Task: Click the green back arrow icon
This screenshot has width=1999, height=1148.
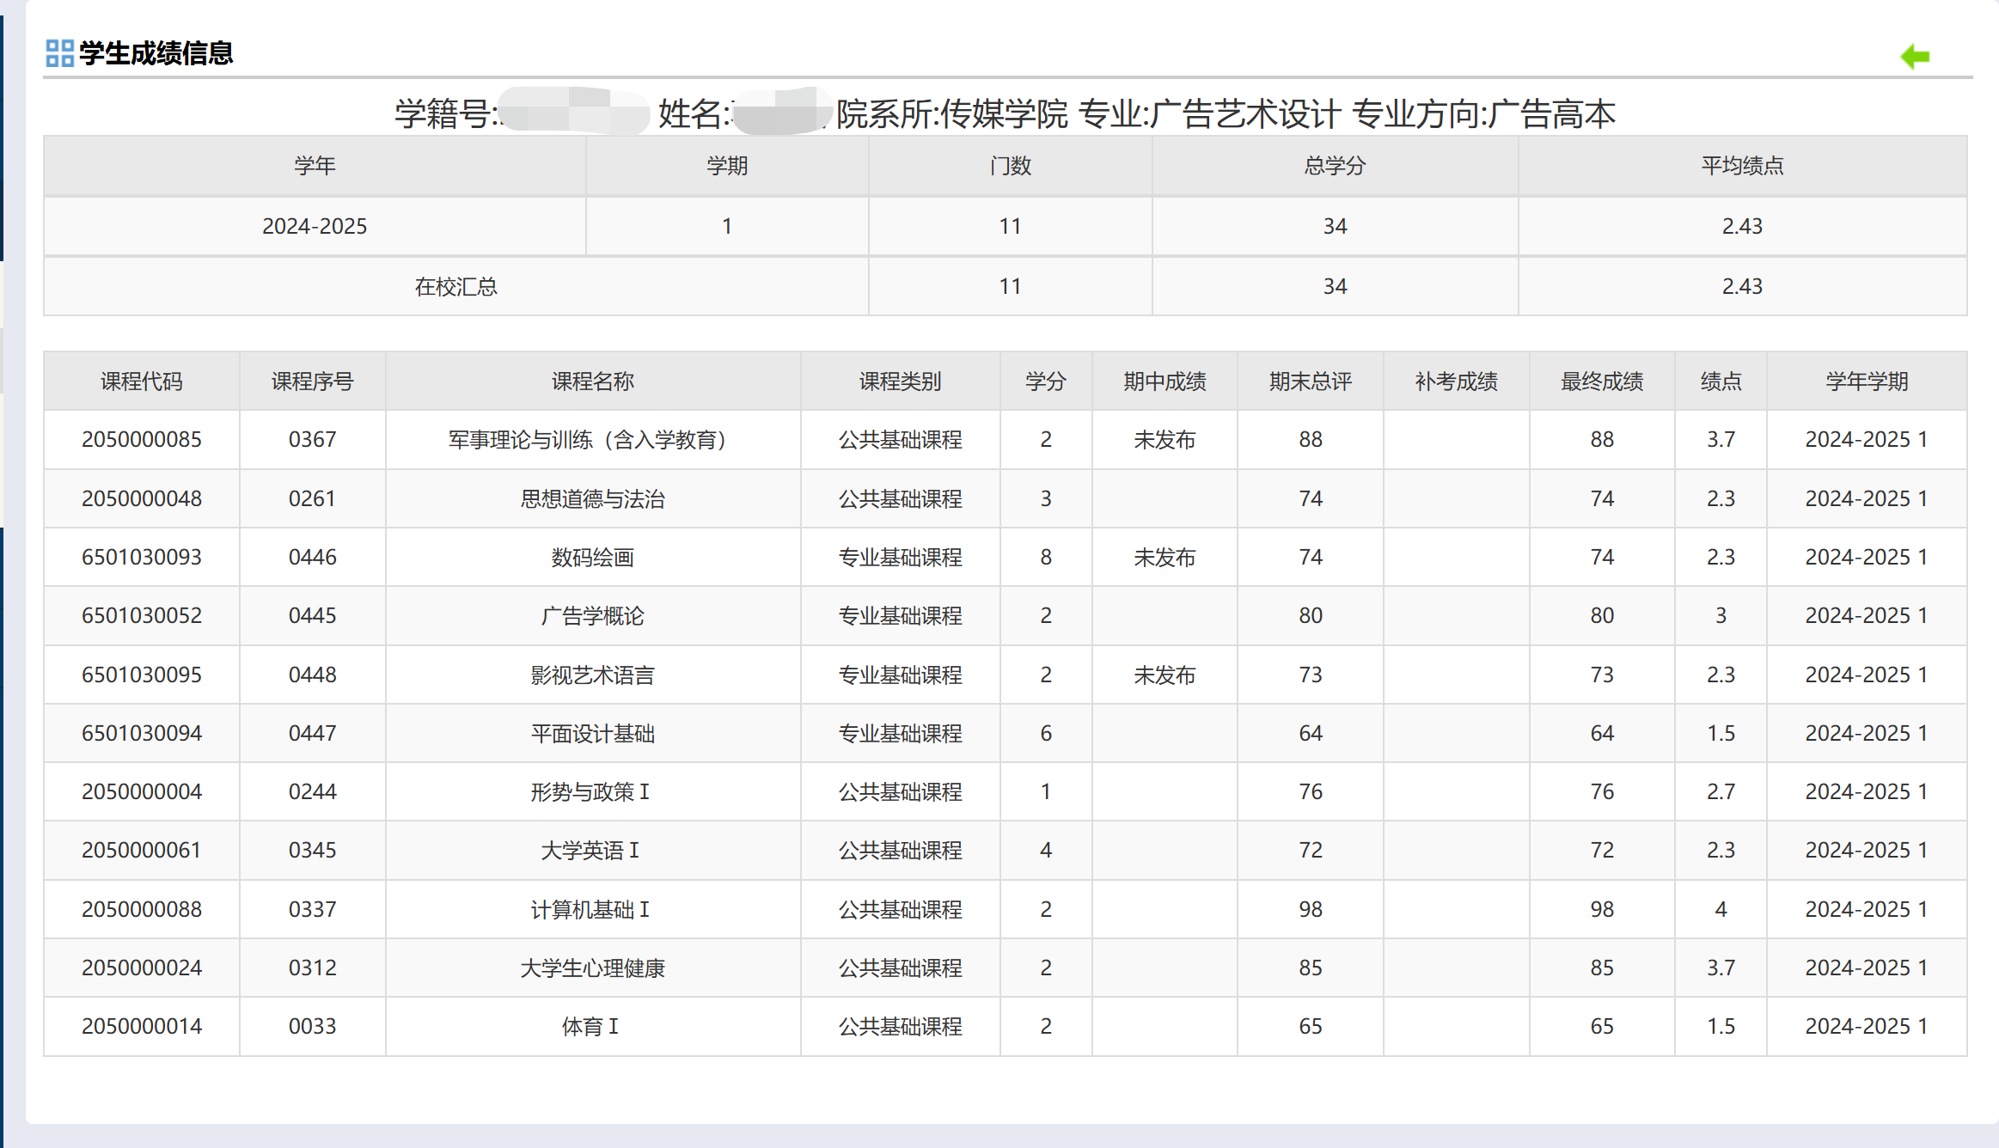Action: (x=1915, y=57)
